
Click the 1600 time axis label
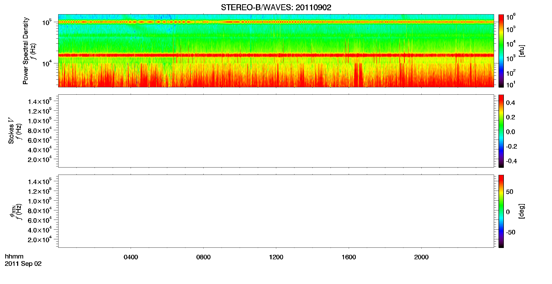(x=349, y=257)
